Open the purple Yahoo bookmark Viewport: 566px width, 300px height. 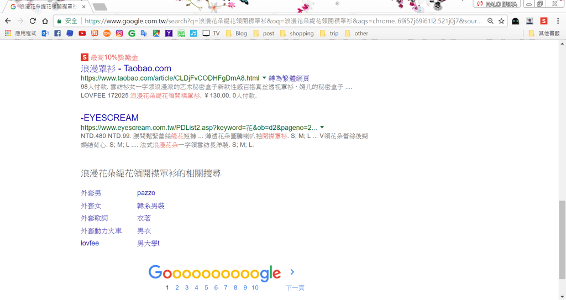(169, 33)
